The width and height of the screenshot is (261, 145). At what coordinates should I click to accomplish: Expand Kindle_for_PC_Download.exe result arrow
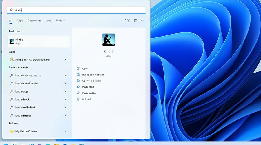pos(65,60)
